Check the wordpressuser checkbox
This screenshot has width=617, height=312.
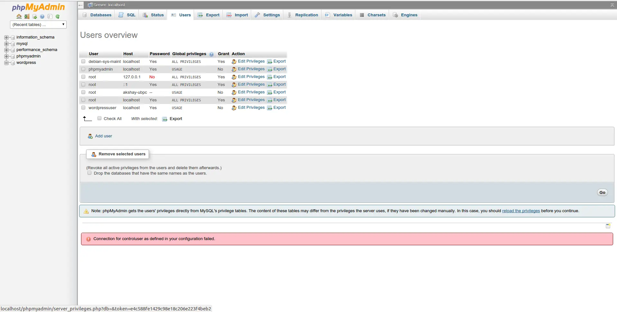point(83,108)
